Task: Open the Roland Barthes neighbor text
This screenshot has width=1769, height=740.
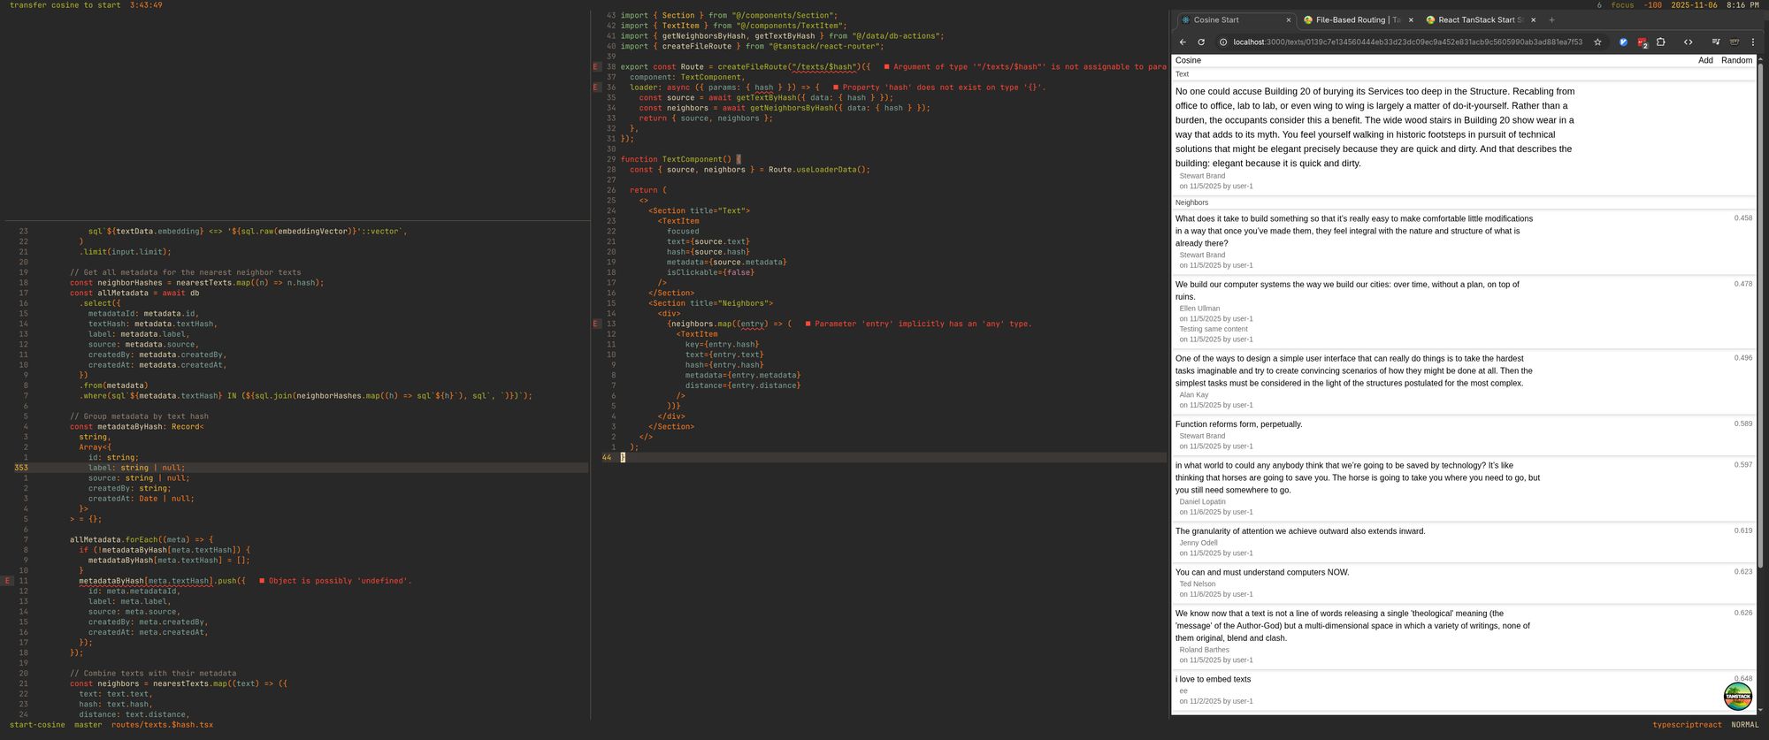Action: tap(1352, 625)
